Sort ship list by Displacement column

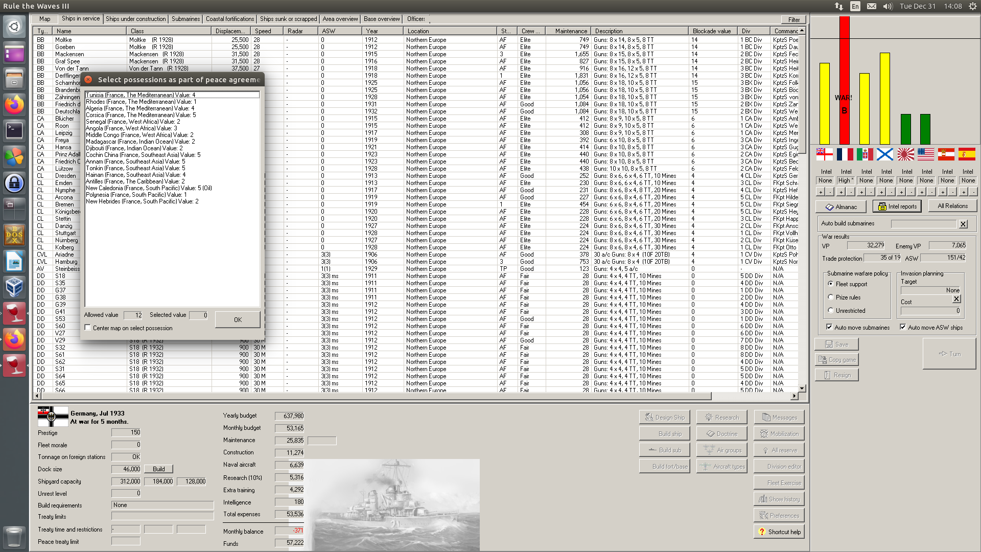(230, 31)
